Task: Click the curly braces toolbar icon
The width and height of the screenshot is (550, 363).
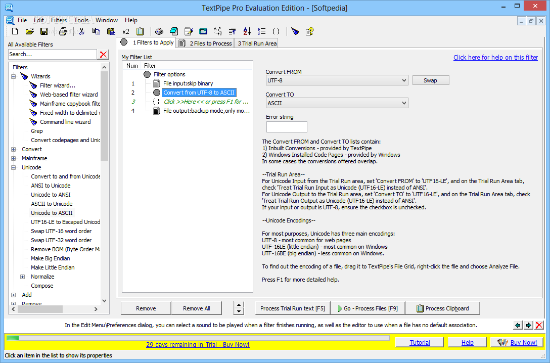Action: tap(276, 31)
